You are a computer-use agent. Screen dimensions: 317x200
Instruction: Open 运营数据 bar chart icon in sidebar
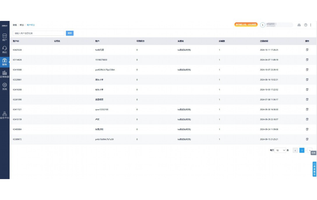tap(5, 74)
